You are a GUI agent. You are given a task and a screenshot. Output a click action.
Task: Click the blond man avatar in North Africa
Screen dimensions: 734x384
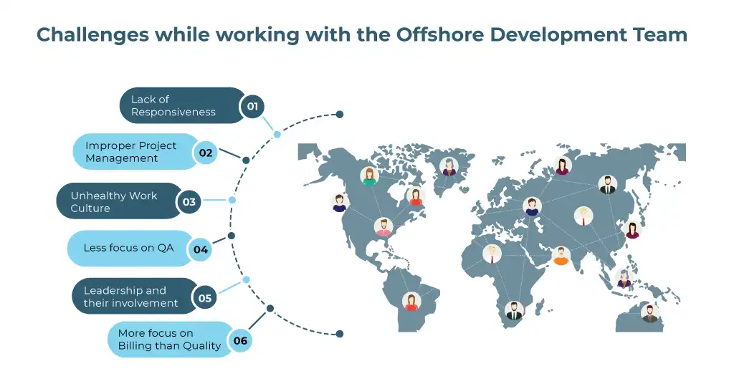[492, 254]
